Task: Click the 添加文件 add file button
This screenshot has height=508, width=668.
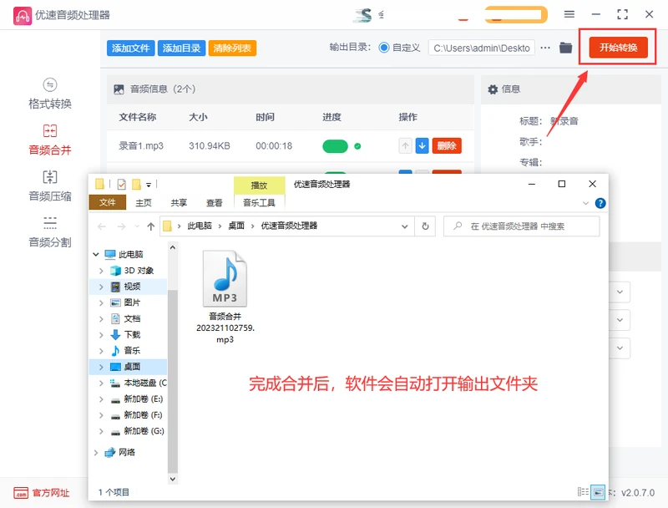Action: [130, 48]
